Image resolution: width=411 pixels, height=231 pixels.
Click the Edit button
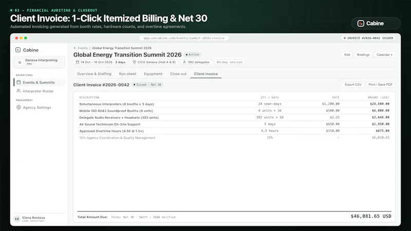pos(347,55)
